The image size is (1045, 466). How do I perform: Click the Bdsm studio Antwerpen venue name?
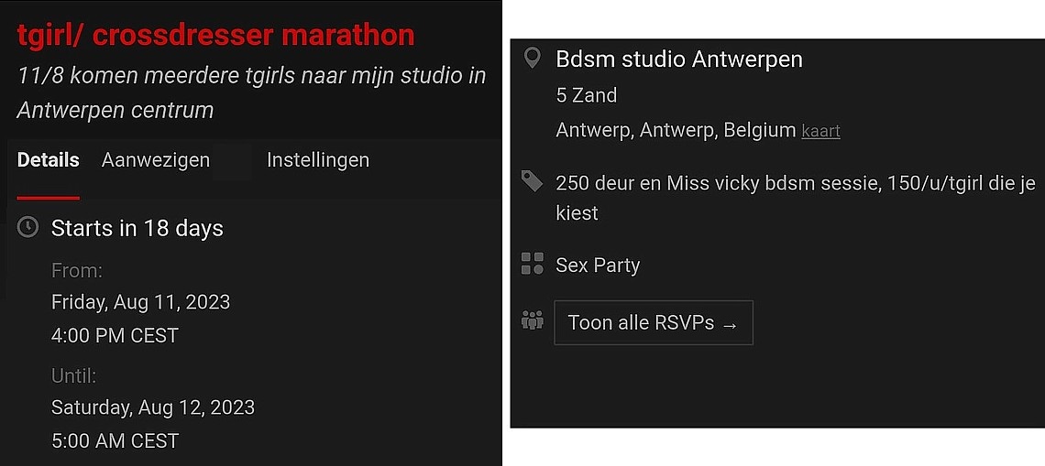click(679, 60)
